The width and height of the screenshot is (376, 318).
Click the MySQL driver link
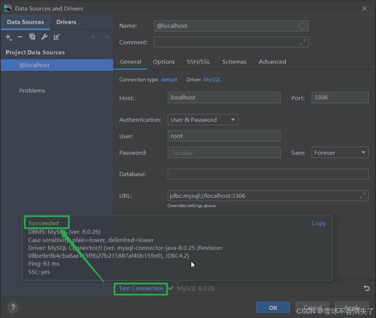pyautogui.click(x=212, y=80)
